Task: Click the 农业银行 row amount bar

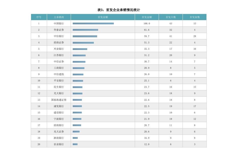Action: (x=75, y=144)
